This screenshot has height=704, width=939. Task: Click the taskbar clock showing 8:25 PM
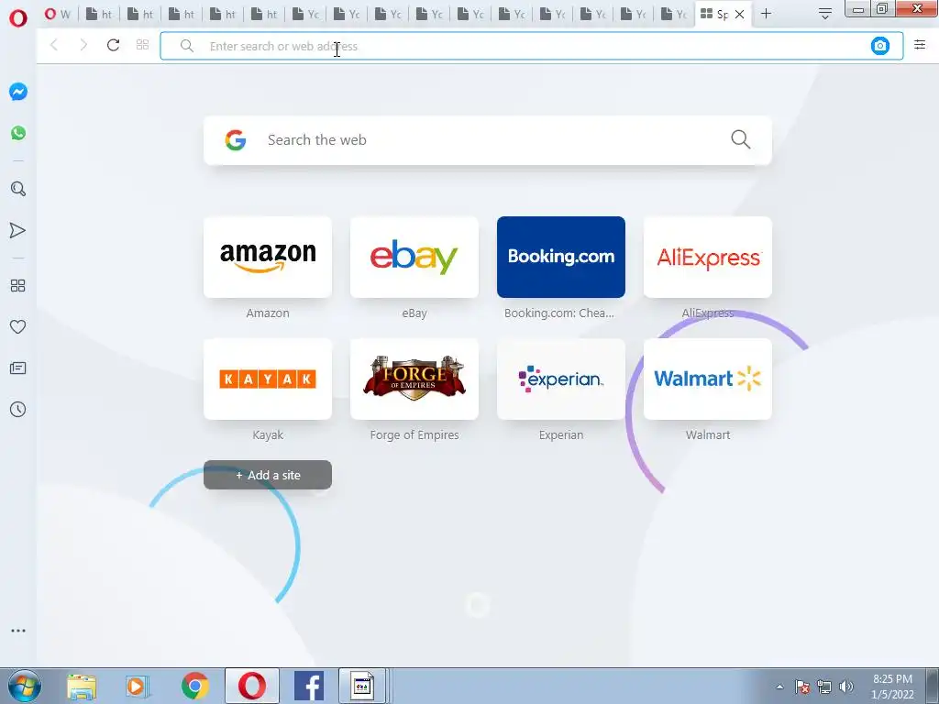[892, 687]
